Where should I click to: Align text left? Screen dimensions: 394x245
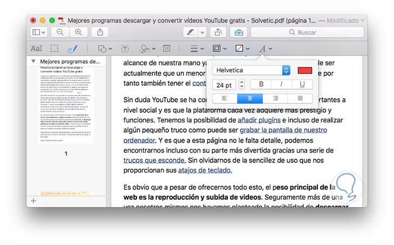pos(225,99)
